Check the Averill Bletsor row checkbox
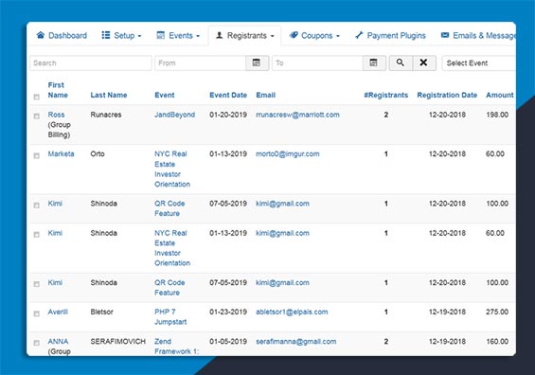535x375 pixels. pyautogui.click(x=37, y=313)
